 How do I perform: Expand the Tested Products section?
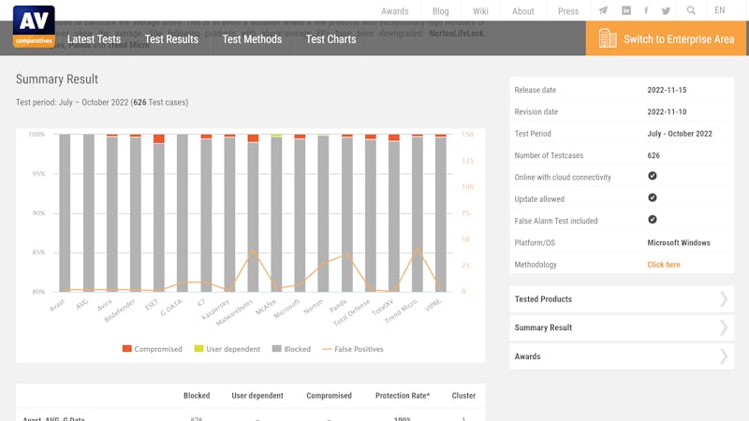(x=622, y=299)
